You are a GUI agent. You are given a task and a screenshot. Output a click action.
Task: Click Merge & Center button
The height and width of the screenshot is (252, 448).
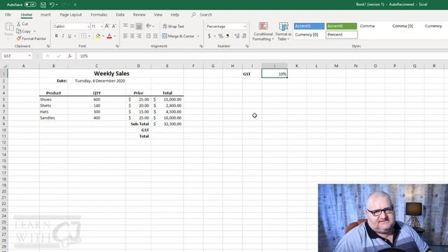(178, 36)
